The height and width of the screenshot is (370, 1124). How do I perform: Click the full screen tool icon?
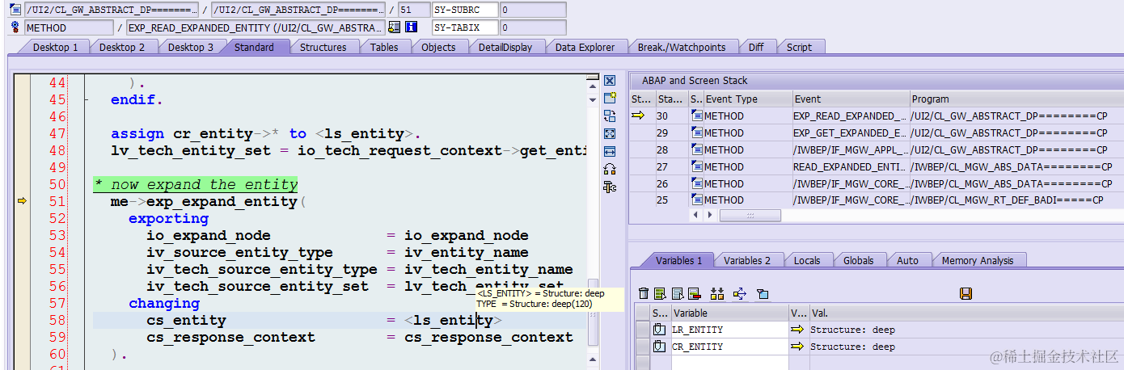pos(610,133)
